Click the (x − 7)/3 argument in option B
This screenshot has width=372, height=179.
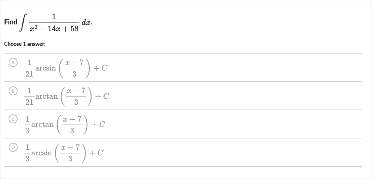[76, 96]
